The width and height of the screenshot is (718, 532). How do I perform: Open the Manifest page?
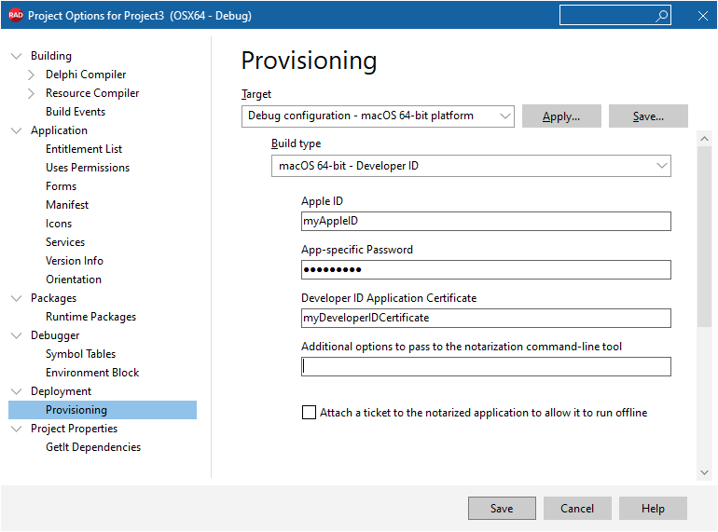(67, 205)
